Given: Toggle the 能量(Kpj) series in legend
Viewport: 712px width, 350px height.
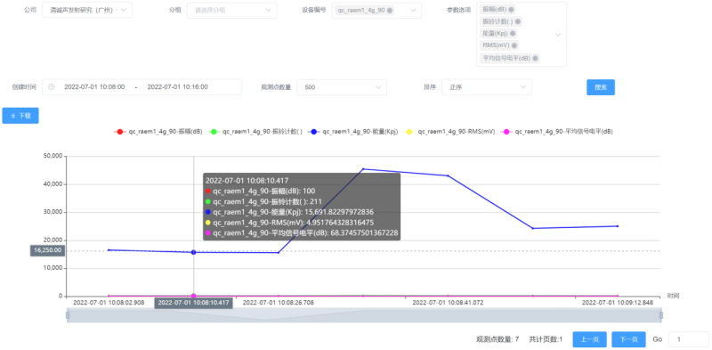Looking at the screenshot, I should tap(352, 132).
